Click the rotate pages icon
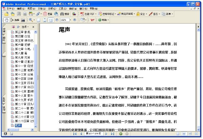Screen dimensions: 203x139 tap(82, 20)
